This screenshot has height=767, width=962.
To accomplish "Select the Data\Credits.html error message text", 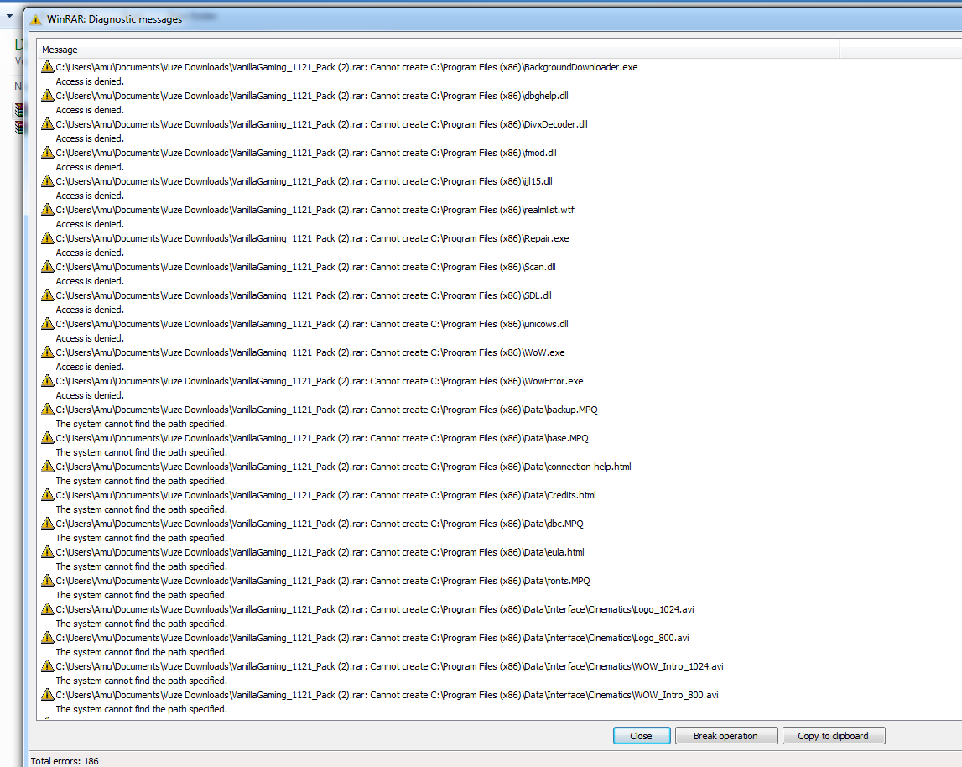I will click(x=325, y=496).
